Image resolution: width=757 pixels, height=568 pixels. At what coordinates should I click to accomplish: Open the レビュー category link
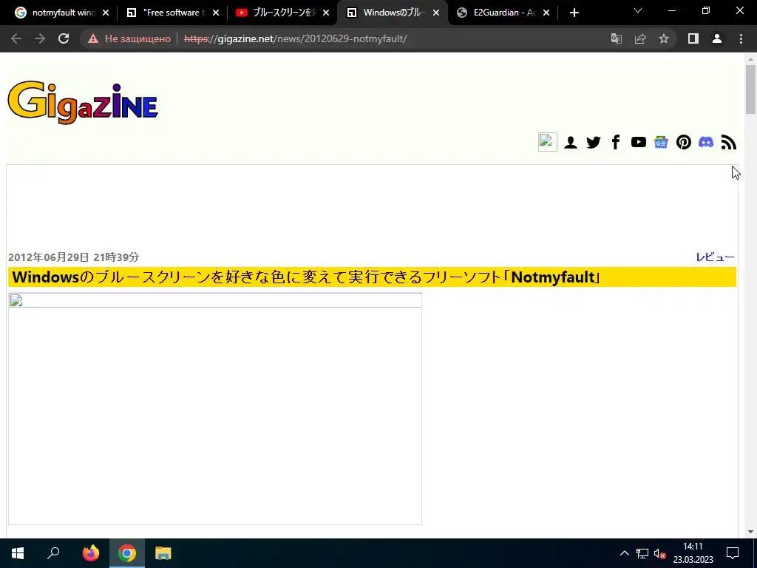(715, 257)
